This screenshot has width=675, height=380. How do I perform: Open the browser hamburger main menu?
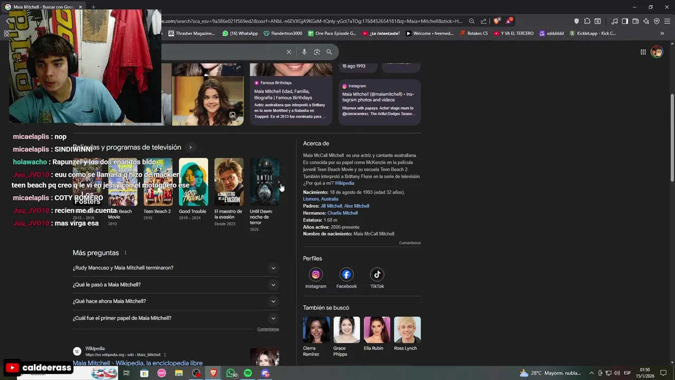[x=667, y=21]
